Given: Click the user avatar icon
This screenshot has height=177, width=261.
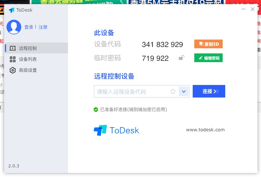Looking at the screenshot, I should pyautogui.click(x=14, y=27).
